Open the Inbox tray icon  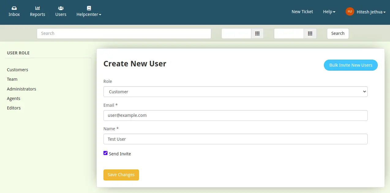pyautogui.click(x=14, y=8)
